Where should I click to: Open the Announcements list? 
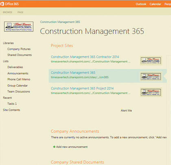coord(18,73)
